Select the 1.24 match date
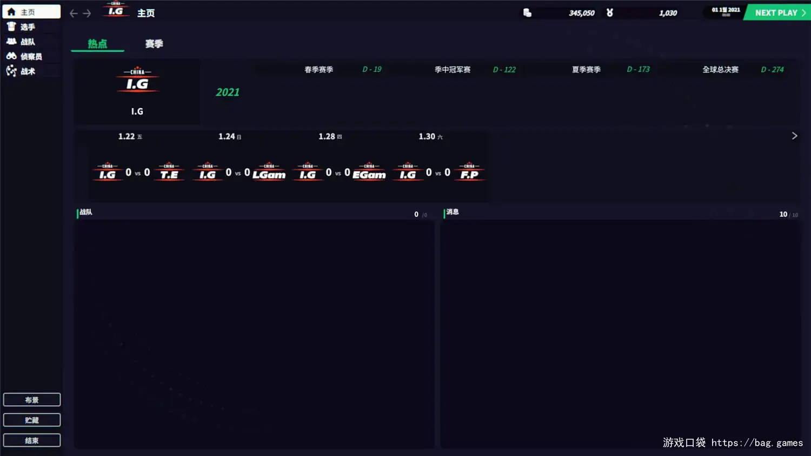This screenshot has height=456, width=811. (x=230, y=136)
